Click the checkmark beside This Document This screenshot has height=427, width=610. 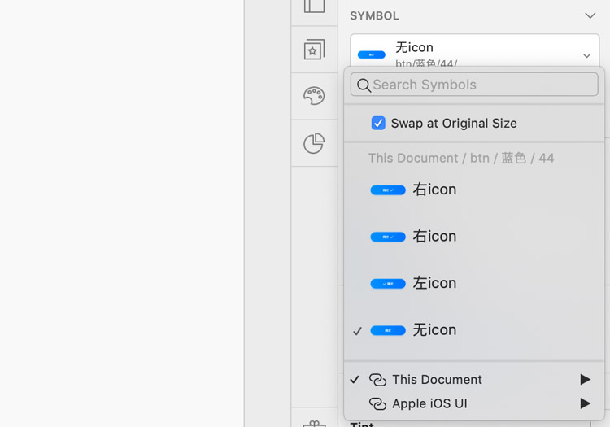[355, 380]
